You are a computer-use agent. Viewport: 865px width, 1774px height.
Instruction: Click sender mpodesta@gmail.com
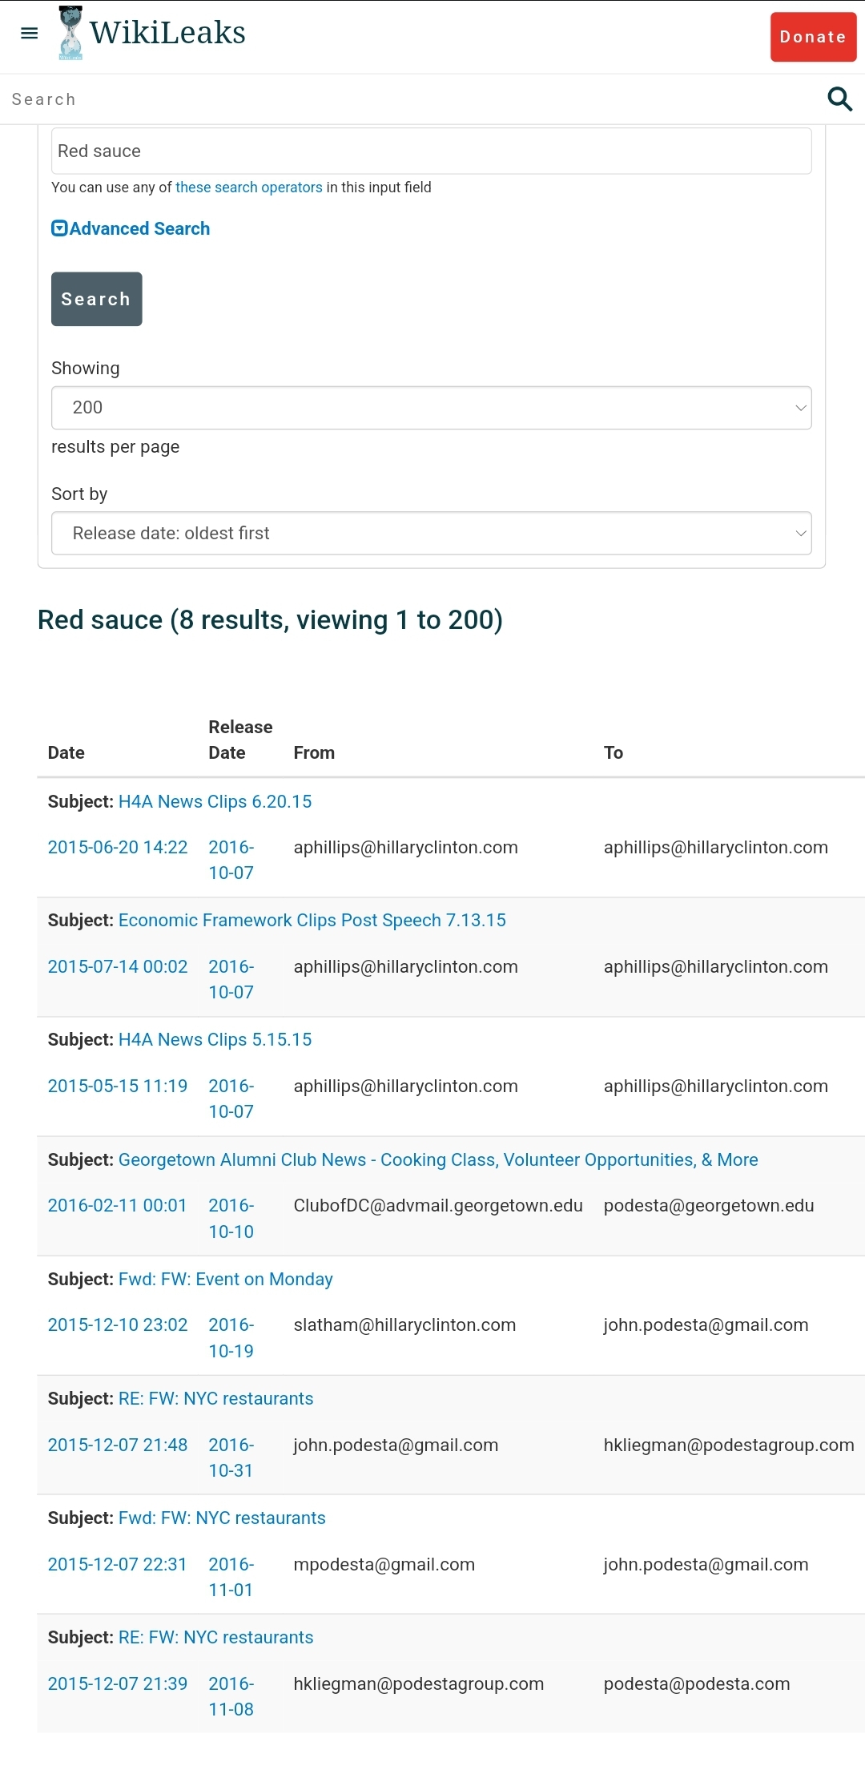(x=384, y=1565)
